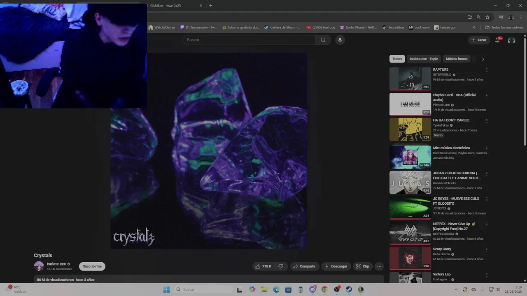Viewport: 527px width, 296px height.
Task: Open options menu for RAPTURE video
Action: pyautogui.click(x=487, y=70)
